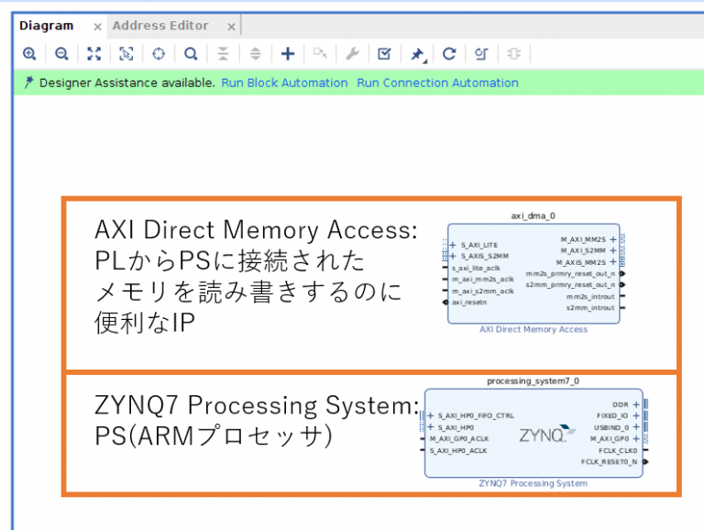Open the Search magnifier icon

(x=191, y=54)
